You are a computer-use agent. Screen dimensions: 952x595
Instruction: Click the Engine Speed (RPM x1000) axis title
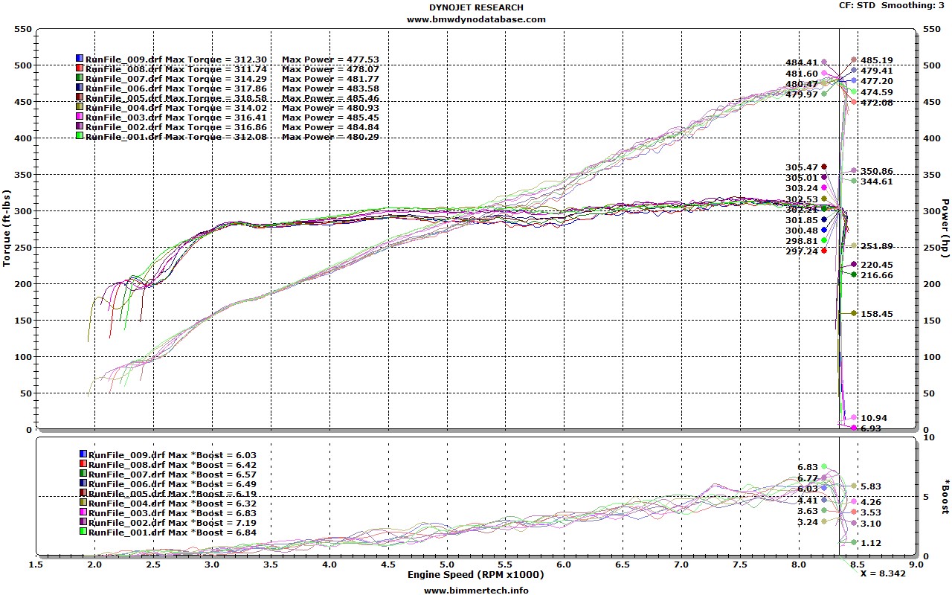point(476,575)
